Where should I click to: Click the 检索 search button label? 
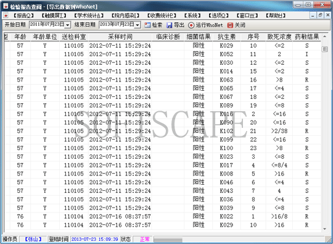(157, 25)
